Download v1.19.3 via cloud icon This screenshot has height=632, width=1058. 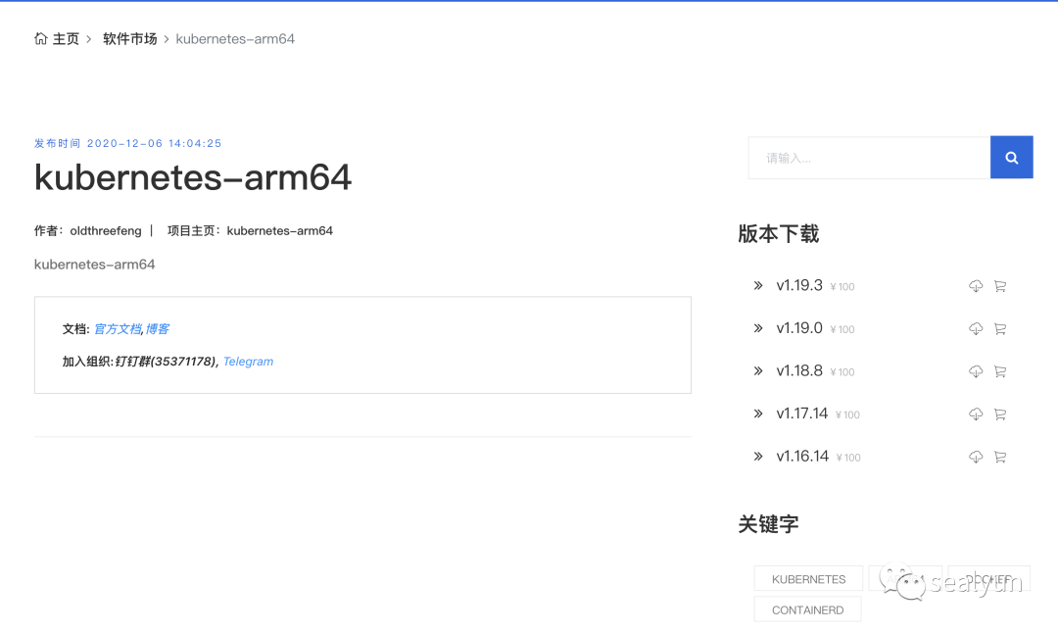(976, 286)
